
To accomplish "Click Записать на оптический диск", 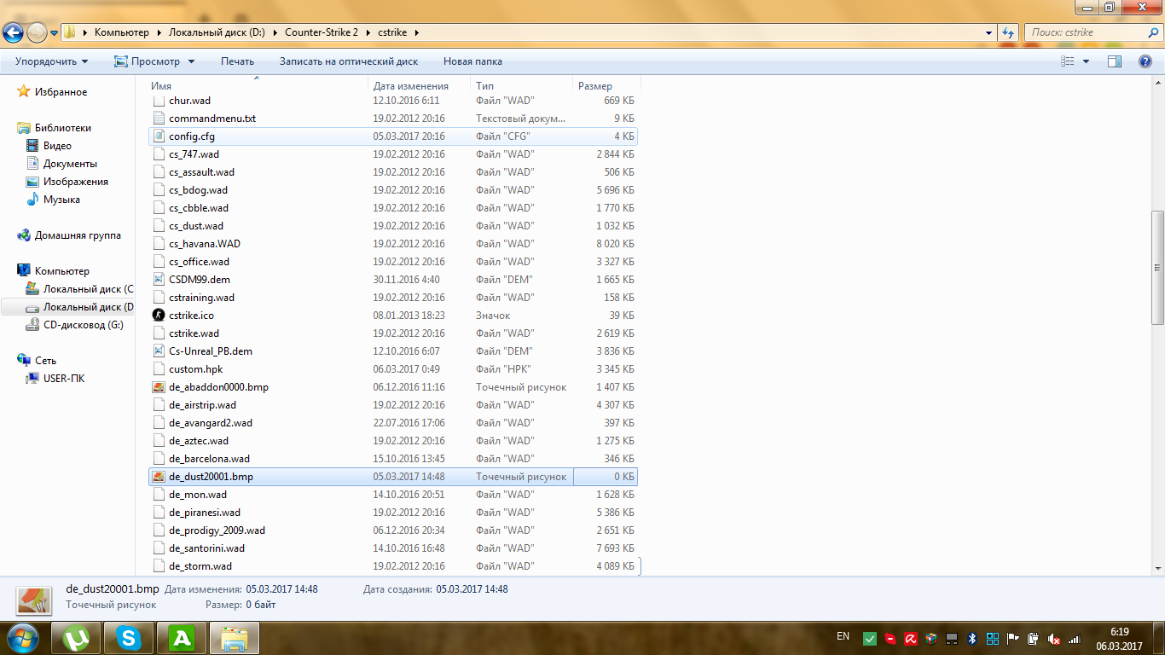I will tap(349, 61).
